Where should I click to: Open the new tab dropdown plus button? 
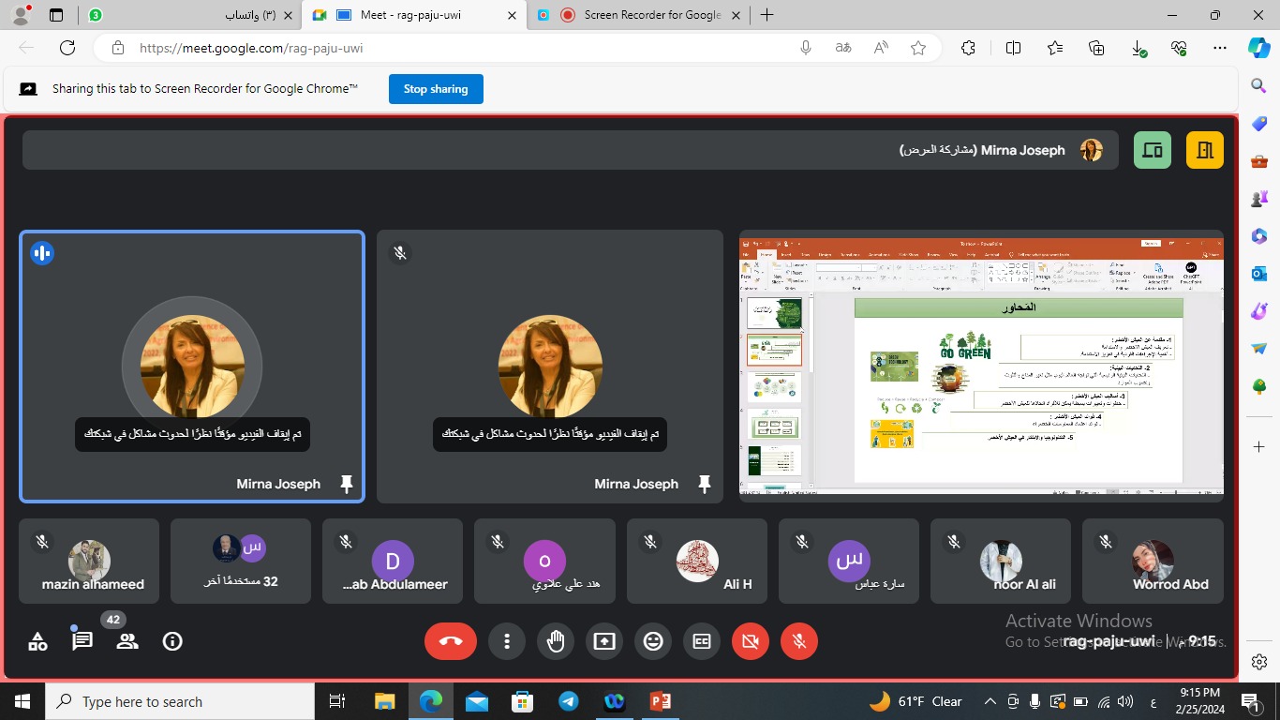[767, 15]
